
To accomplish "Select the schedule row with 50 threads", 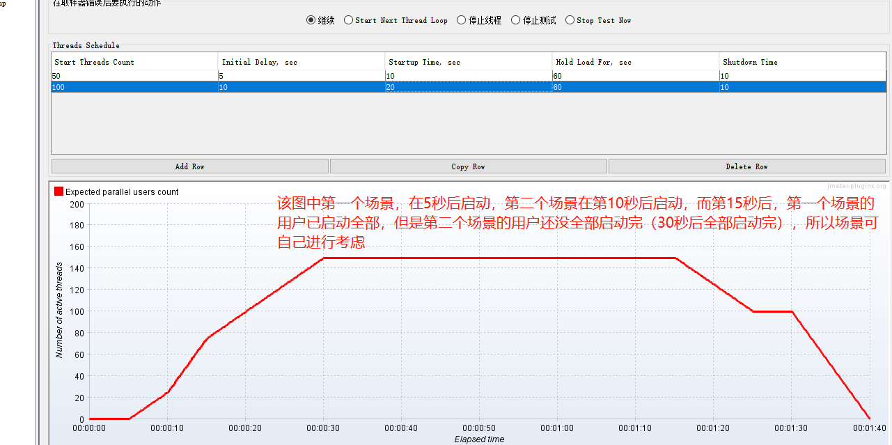I will [134, 76].
